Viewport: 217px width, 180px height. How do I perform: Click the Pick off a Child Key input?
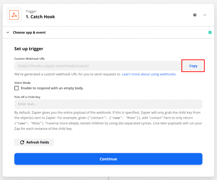coord(108,104)
